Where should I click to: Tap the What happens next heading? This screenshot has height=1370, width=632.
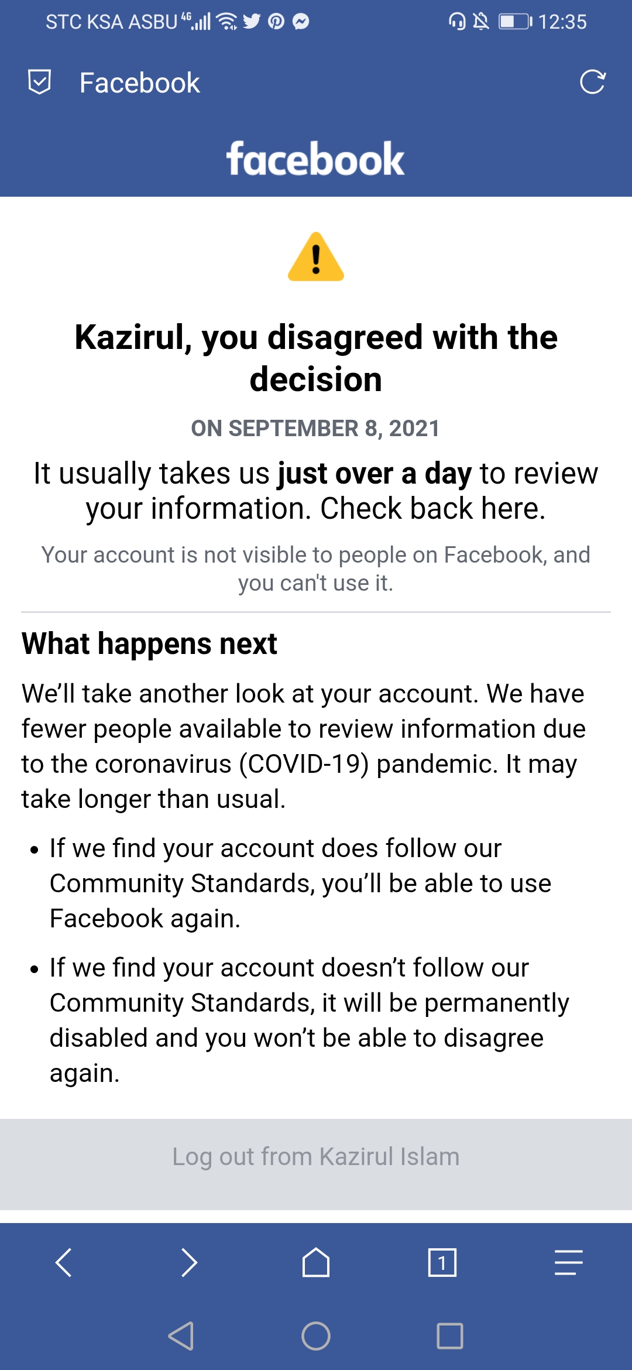click(x=149, y=643)
